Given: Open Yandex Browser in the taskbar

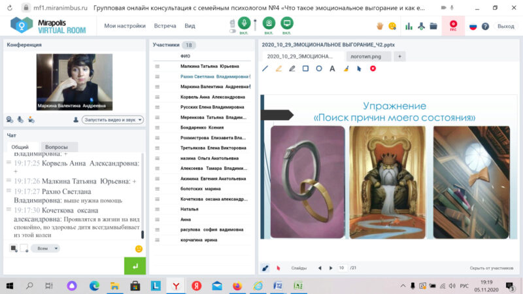Looking at the screenshot, I should point(176,286).
